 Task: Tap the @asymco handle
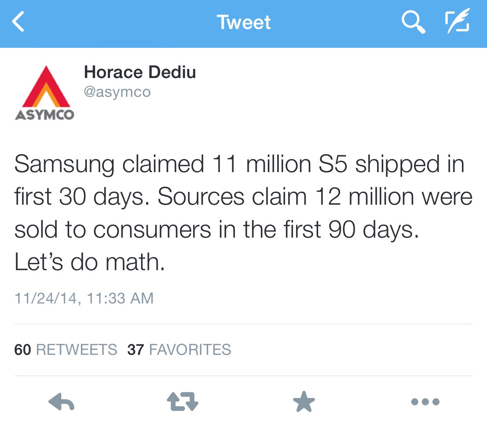point(117,92)
